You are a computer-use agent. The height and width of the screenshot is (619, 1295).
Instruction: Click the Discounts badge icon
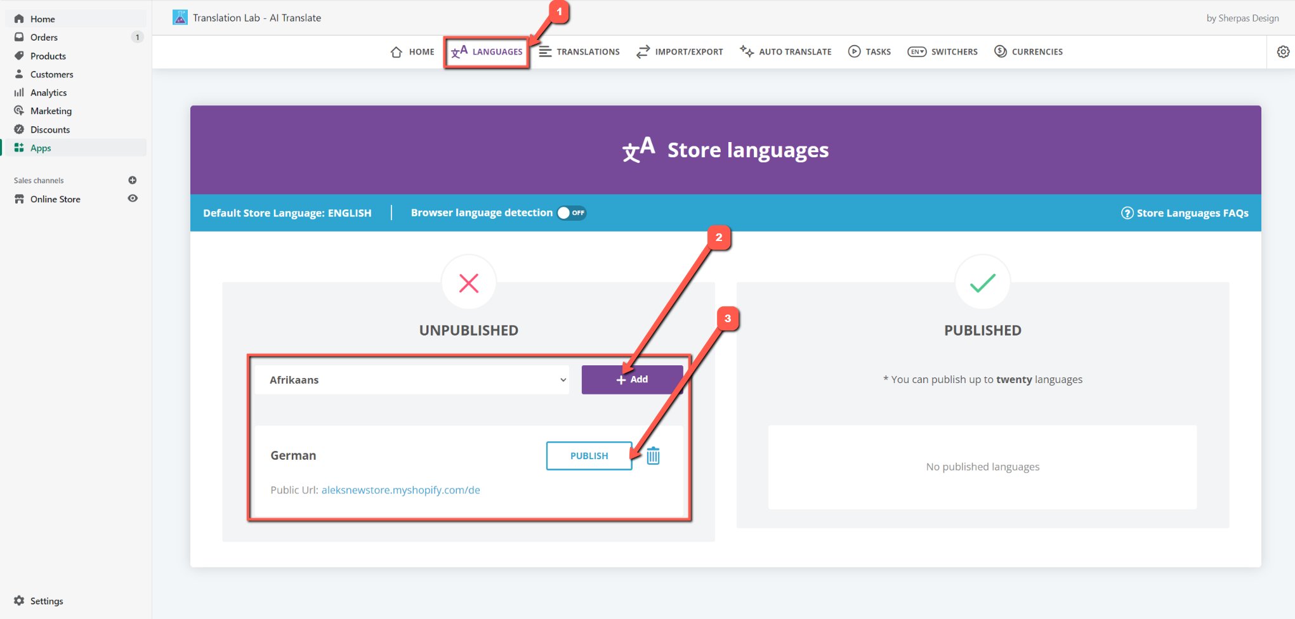click(x=19, y=129)
